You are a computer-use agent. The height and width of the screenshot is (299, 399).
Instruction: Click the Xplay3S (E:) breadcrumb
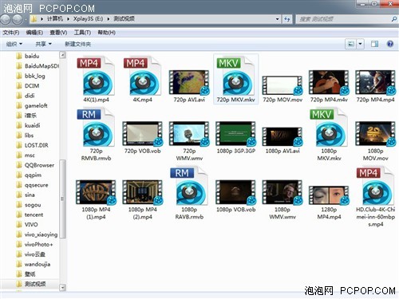tap(88, 19)
